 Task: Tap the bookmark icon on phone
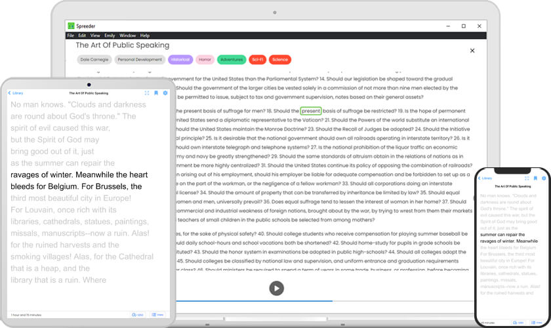(535, 178)
